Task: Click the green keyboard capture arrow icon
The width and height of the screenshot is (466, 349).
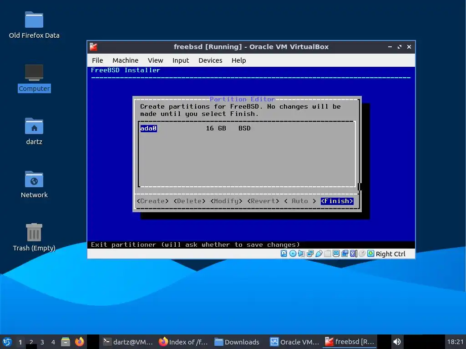Action: [x=370, y=254]
